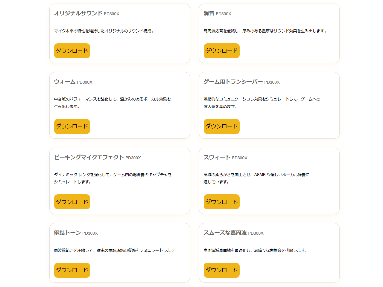The height and width of the screenshot is (287, 383).
Task: Select the 電話トーン card title
Action: tap(67, 233)
